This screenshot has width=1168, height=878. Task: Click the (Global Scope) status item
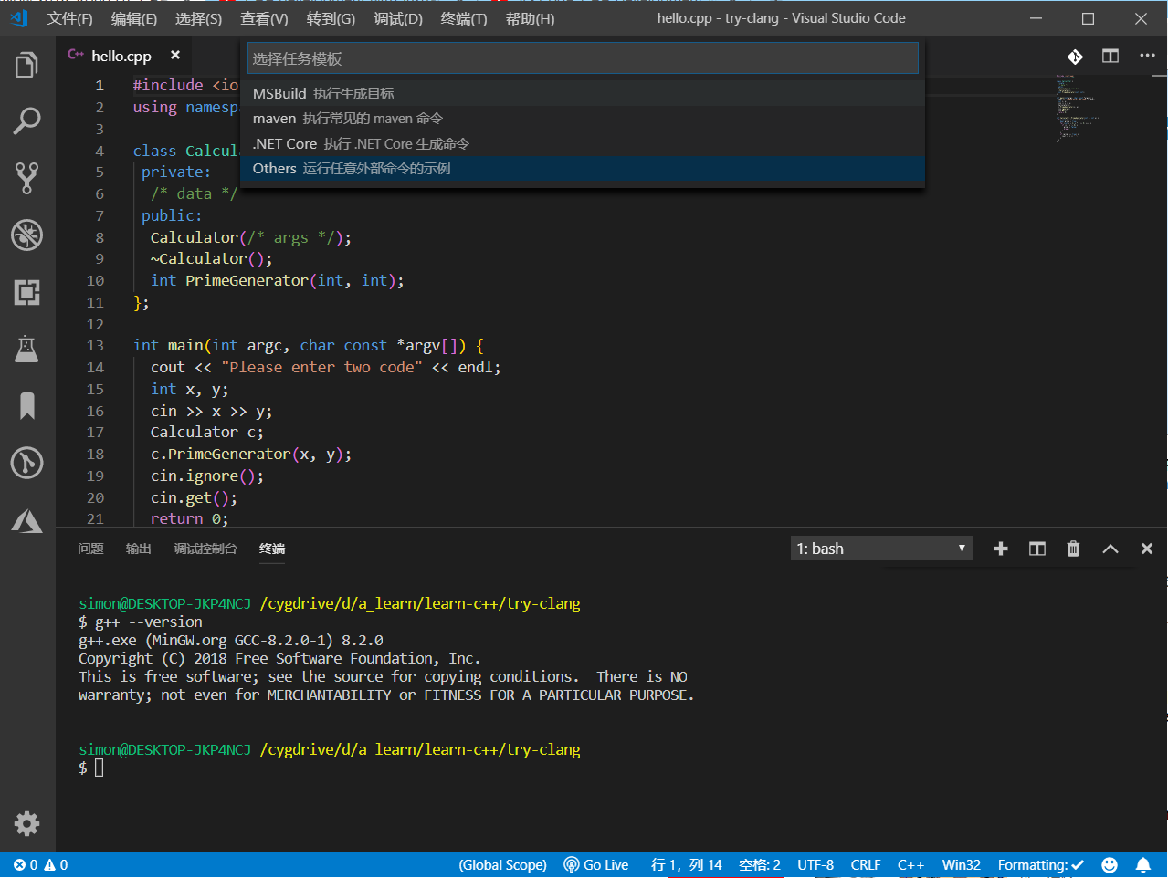pyautogui.click(x=503, y=865)
